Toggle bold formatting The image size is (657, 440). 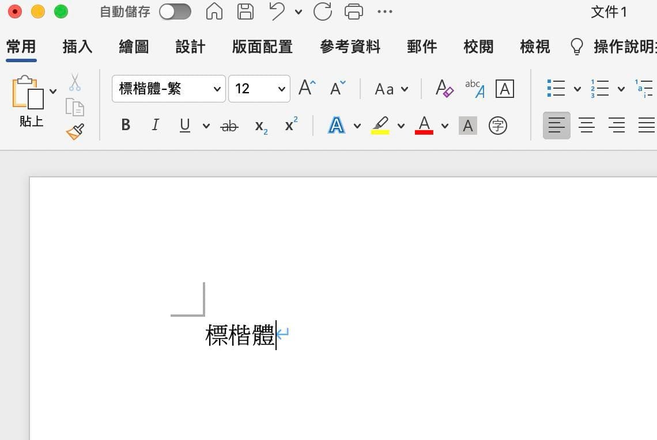click(x=125, y=125)
